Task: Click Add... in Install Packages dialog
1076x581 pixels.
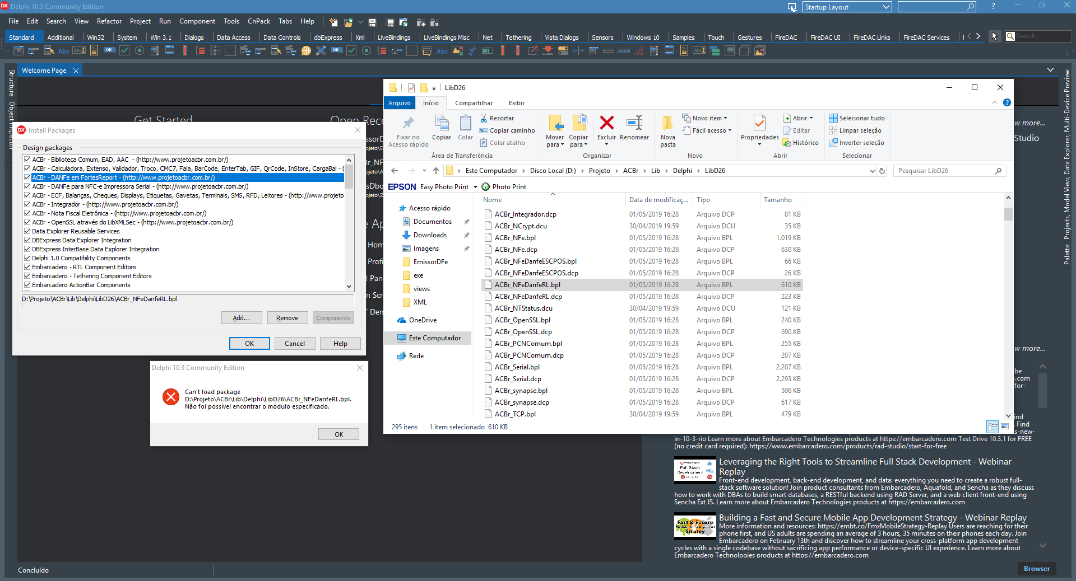Action: coord(242,318)
